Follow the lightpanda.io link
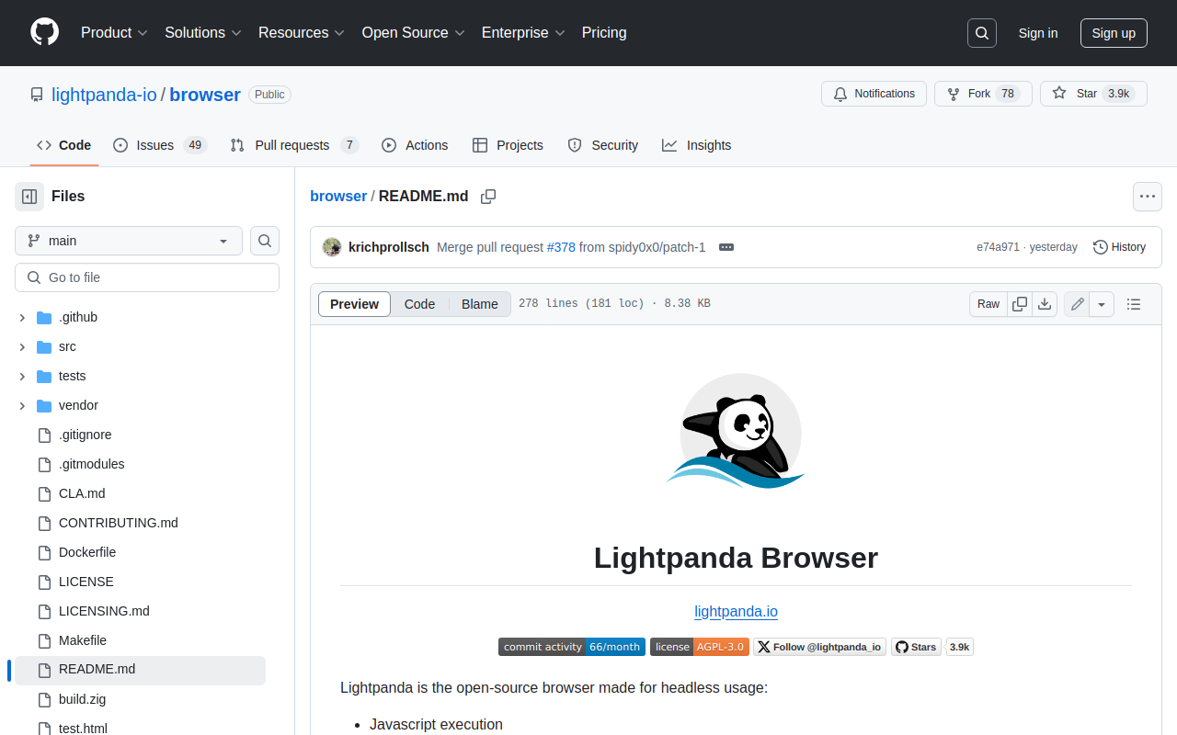1177x735 pixels. point(736,611)
